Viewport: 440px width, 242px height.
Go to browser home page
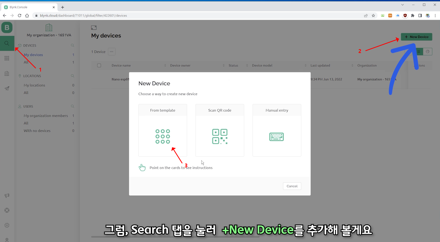[x=27, y=16]
